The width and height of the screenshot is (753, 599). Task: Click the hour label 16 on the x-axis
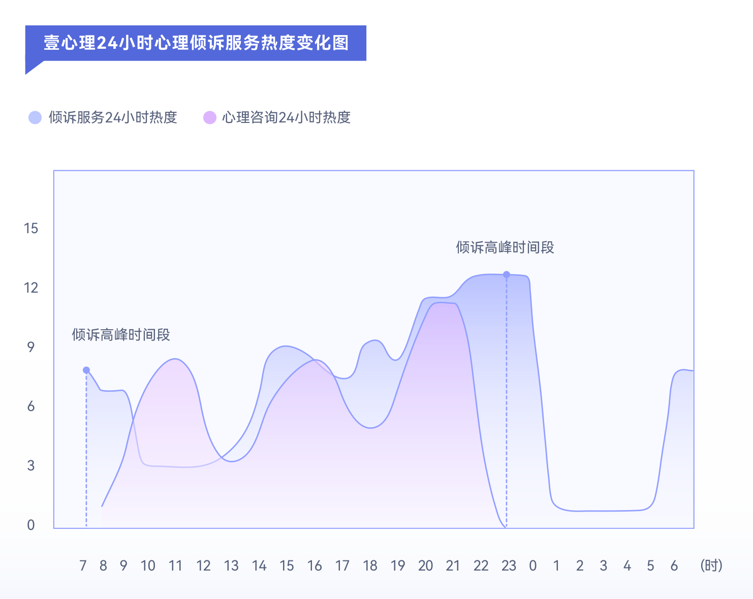point(315,565)
